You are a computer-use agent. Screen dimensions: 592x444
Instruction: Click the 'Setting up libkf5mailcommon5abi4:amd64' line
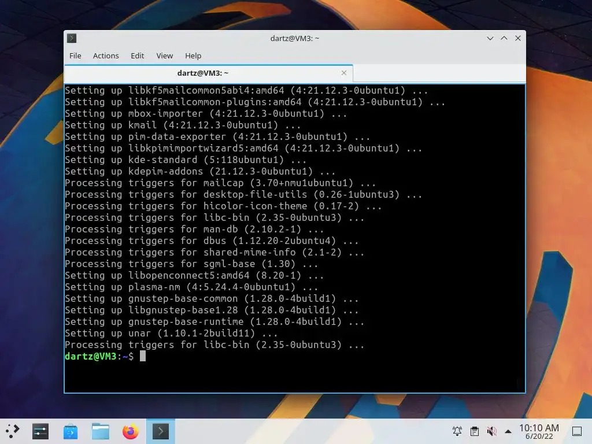pos(246,91)
